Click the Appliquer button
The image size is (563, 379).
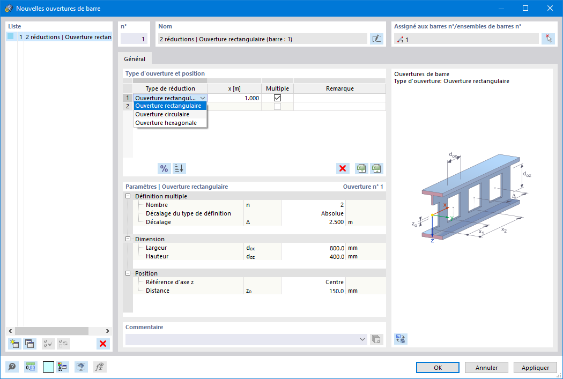pos(535,368)
